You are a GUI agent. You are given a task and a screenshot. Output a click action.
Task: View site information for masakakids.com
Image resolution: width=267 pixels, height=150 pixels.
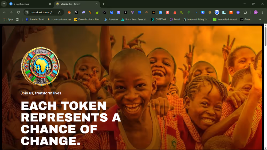[27, 12]
